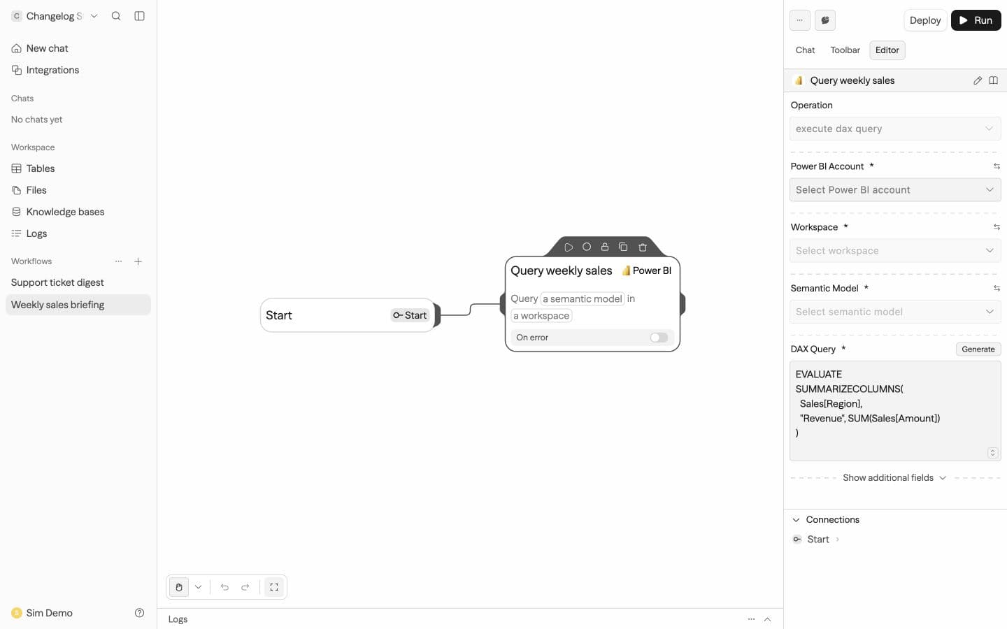The image size is (1007, 629).
Task: Click the Deploy button
Action: 925,20
